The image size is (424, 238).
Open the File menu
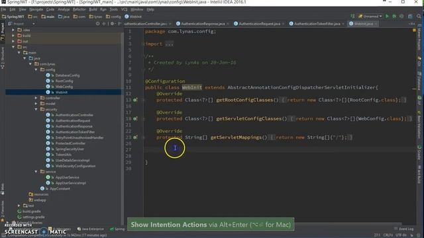[3, 9]
